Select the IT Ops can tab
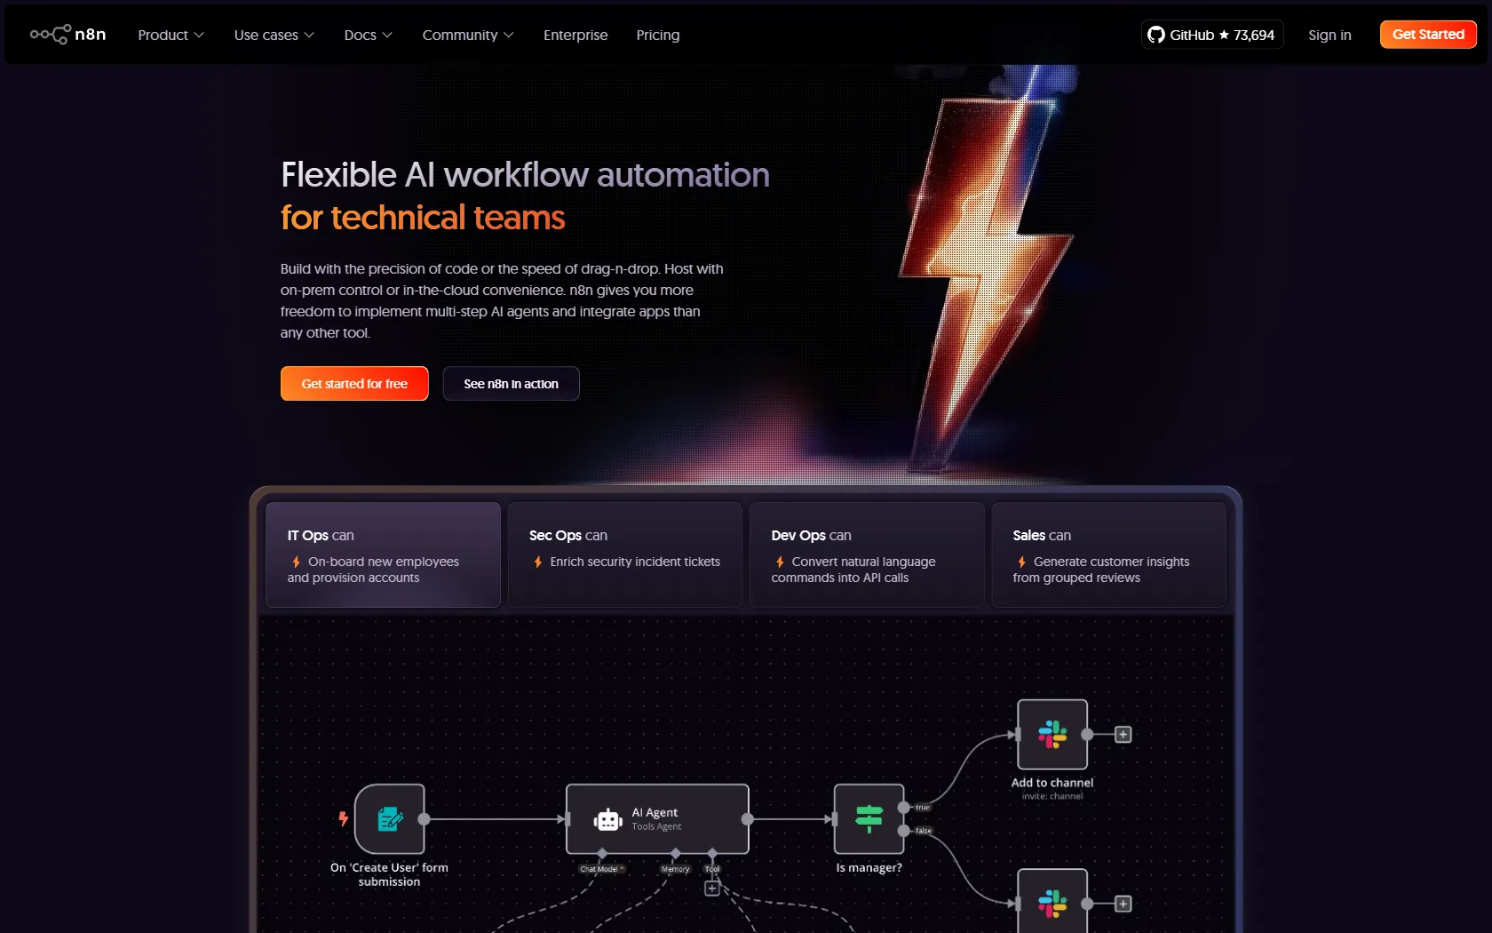Viewport: 1492px width, 933px height. (383, 555)
